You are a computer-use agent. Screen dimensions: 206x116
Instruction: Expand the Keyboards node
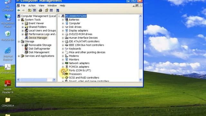click(63, 49)
